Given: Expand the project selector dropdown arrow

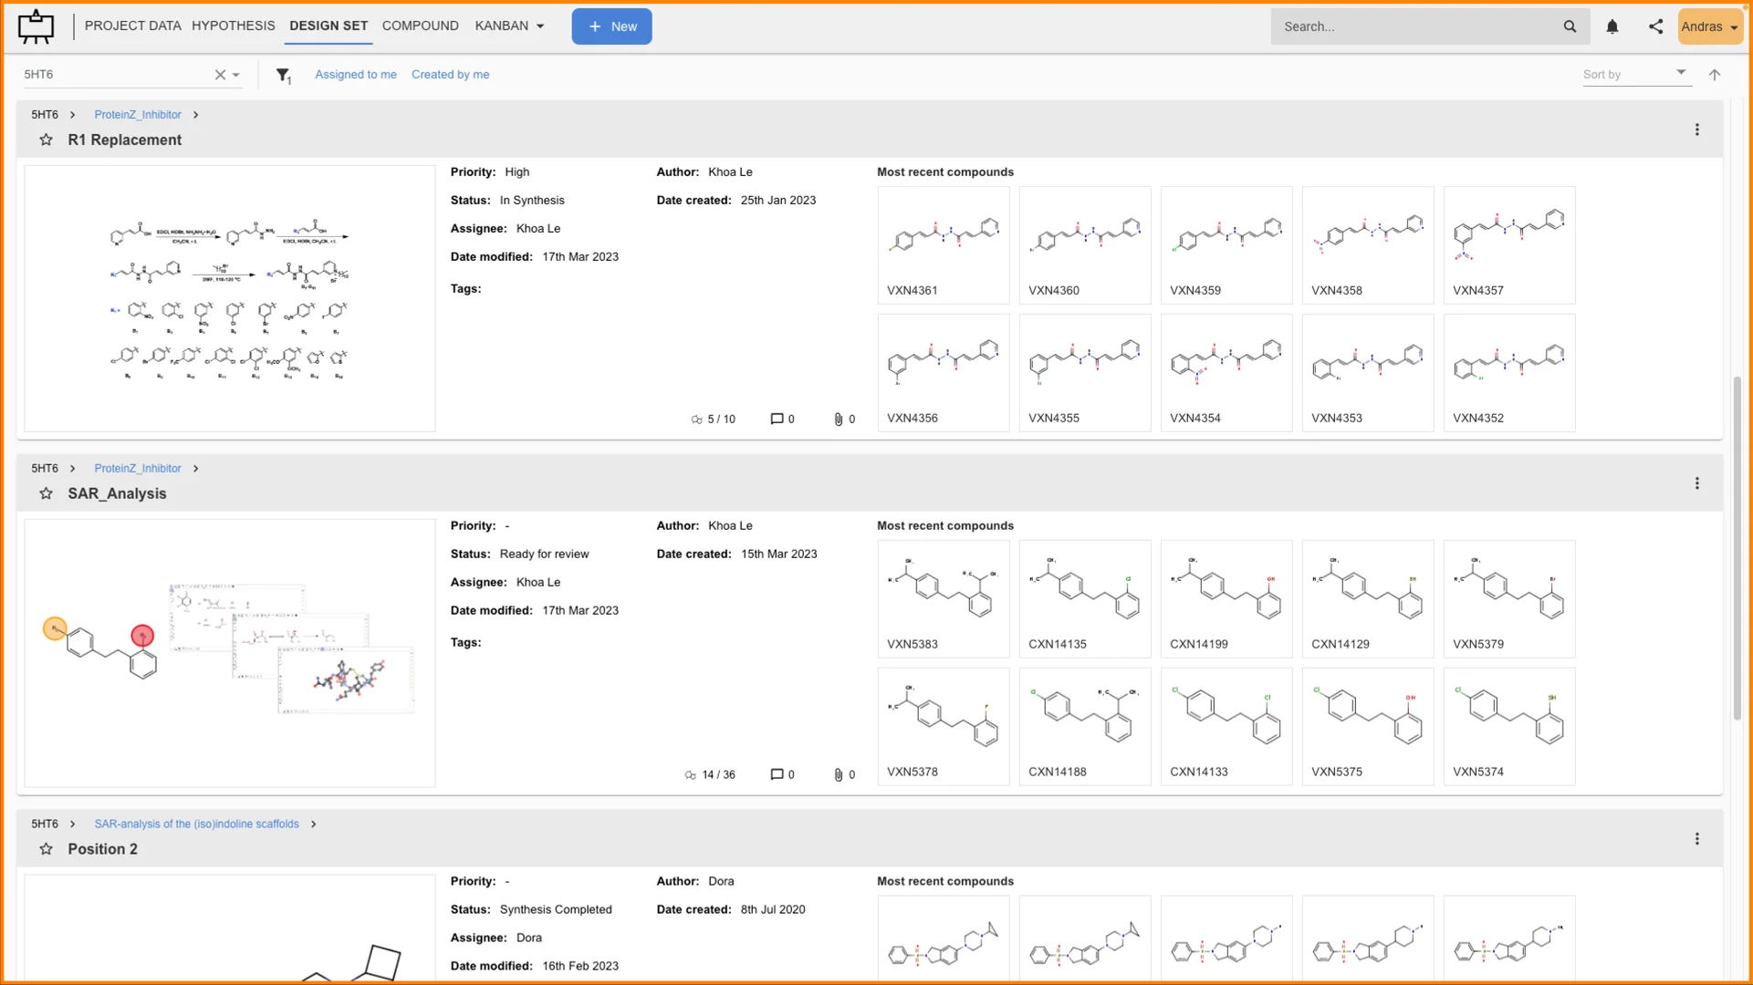Looking at the screenshot, I should [236, 75].
